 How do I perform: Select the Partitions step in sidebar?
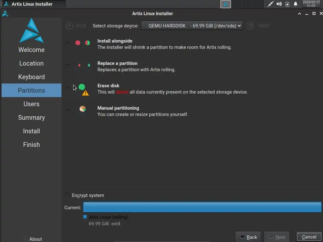[32, 90]
